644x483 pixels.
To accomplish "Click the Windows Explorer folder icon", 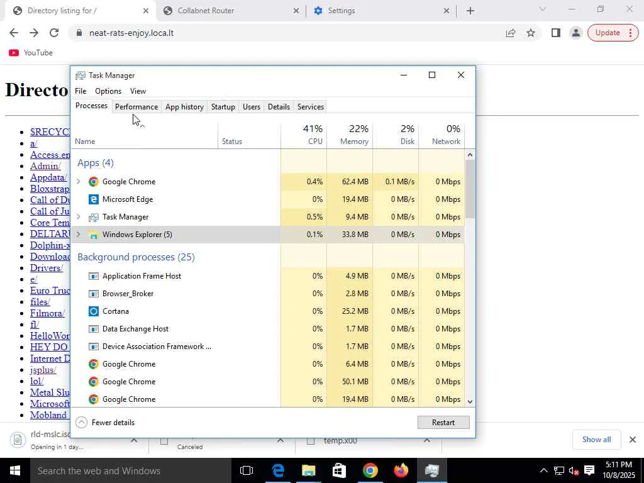I will (94, 235).
